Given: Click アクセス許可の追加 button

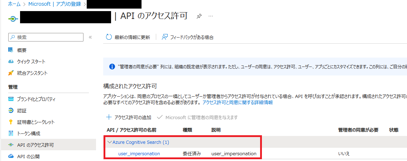Looking at the screenshot, I should click(x=129, y=117).
